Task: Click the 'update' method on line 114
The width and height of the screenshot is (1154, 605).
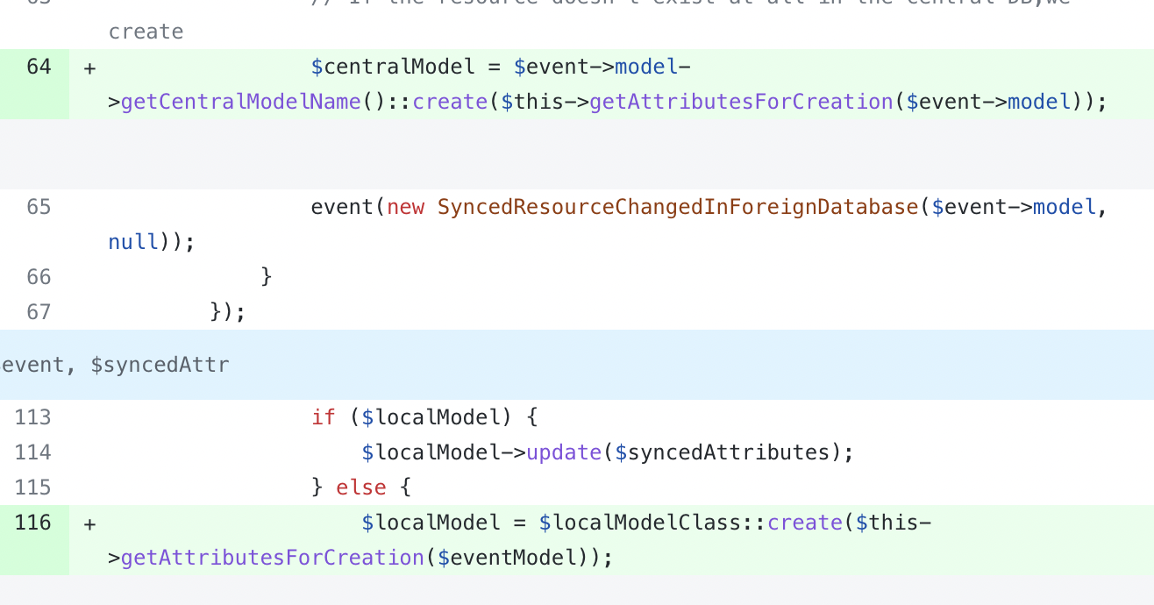Action: pyautogui.click(x=564, y=452)
